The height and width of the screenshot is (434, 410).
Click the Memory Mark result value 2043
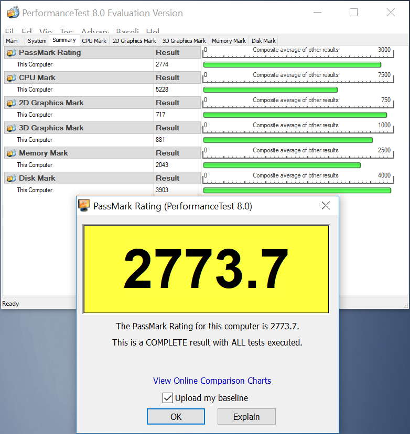coord(162,165)
